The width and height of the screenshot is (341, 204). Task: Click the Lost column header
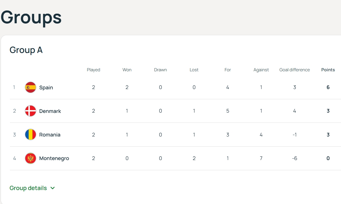194,70
